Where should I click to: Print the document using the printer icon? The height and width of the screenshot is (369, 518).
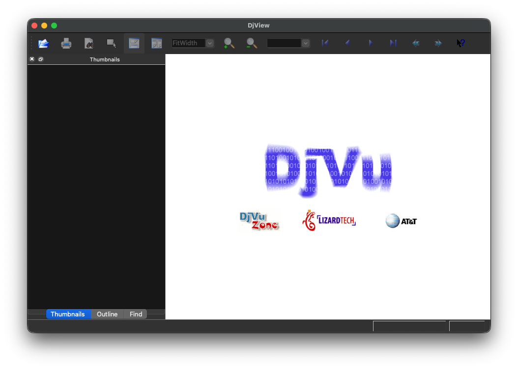[66, 43]
